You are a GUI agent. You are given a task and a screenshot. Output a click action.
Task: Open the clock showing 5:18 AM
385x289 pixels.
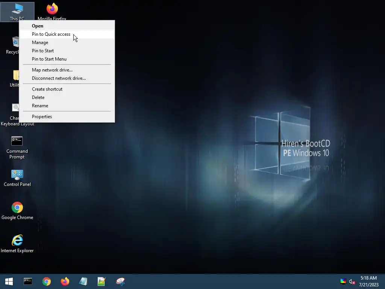point(368,281)
